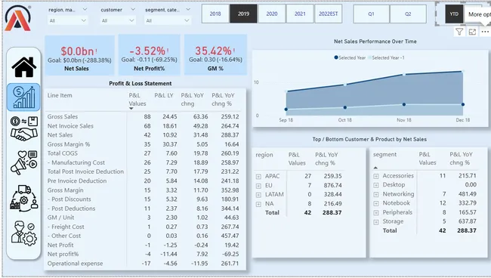Sort by the P&L Values arrow indicator
491x278 pixels.
point(131,109)
